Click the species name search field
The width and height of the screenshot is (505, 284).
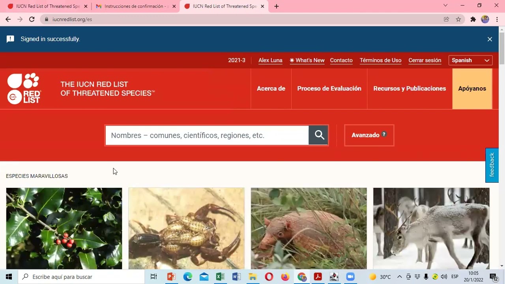pos(207,135)
